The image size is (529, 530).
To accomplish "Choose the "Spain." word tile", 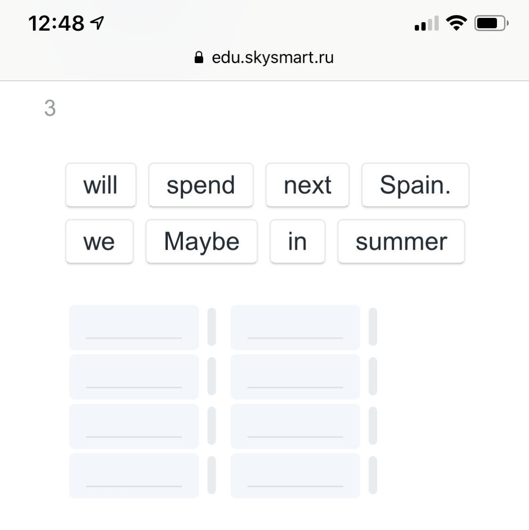I will click(415, 185).
